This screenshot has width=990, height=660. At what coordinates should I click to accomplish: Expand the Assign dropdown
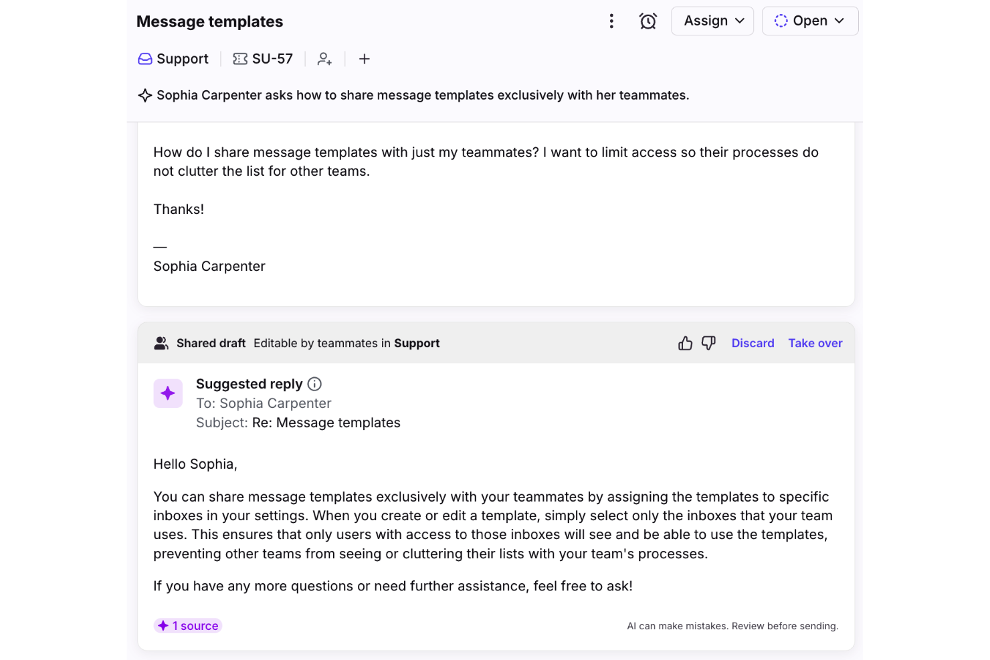coord(712,21)
